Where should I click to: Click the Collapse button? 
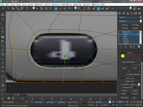[135, 91]
